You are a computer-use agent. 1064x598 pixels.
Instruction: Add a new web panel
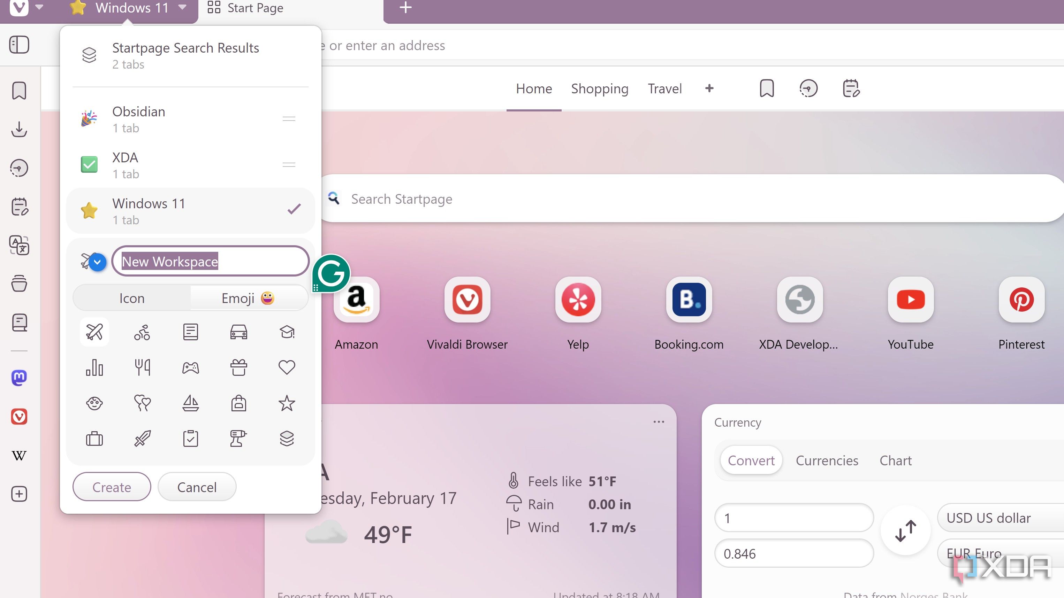tap(19, 494)
